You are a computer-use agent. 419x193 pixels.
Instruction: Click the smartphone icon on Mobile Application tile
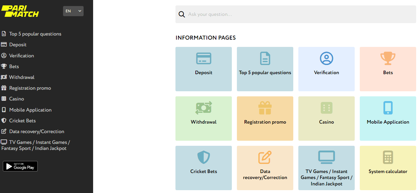[x=388, y=108]
